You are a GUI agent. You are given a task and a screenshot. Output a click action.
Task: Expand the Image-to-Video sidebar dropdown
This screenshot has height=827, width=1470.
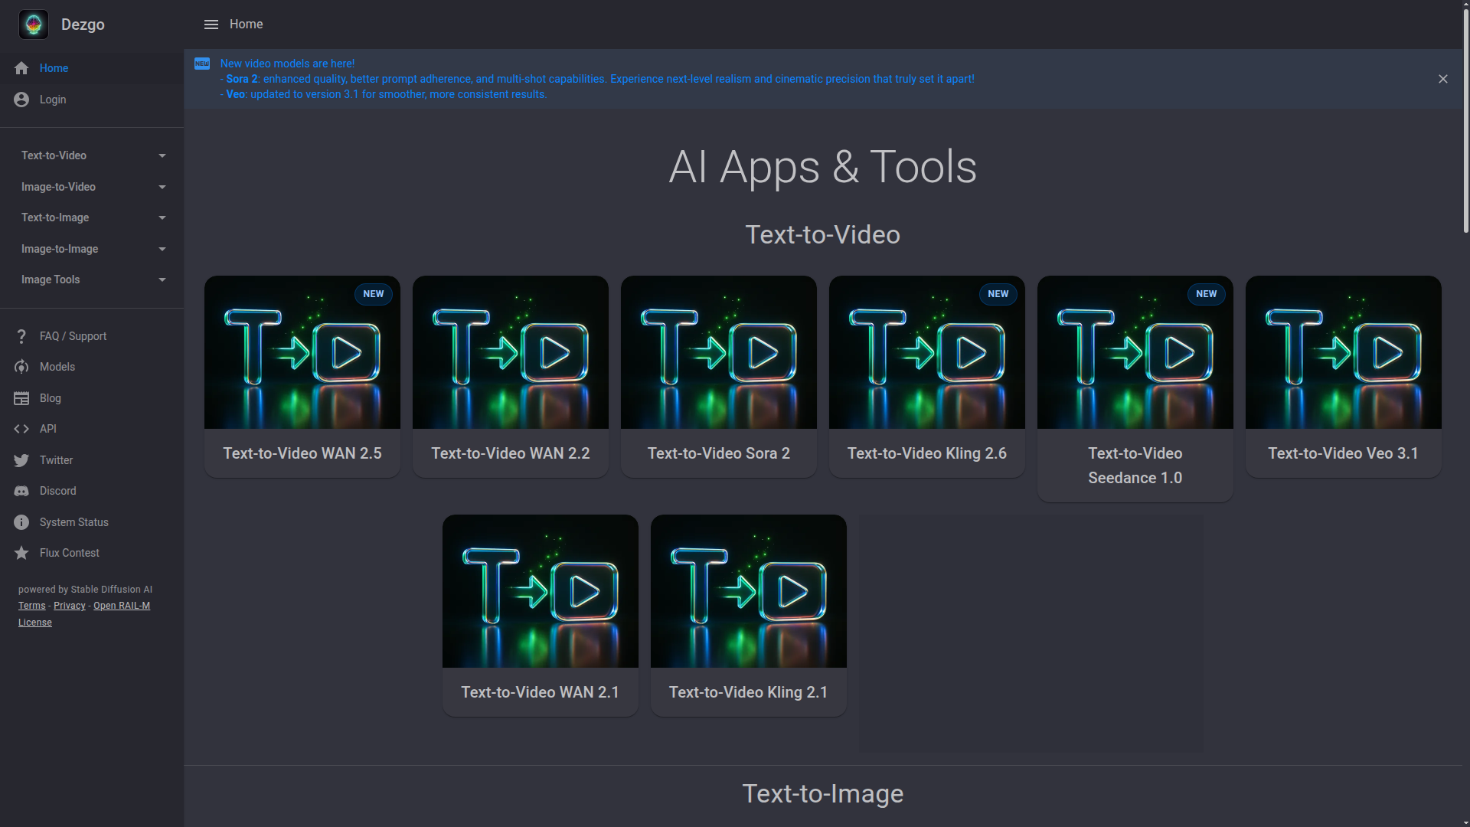(162, 187)
